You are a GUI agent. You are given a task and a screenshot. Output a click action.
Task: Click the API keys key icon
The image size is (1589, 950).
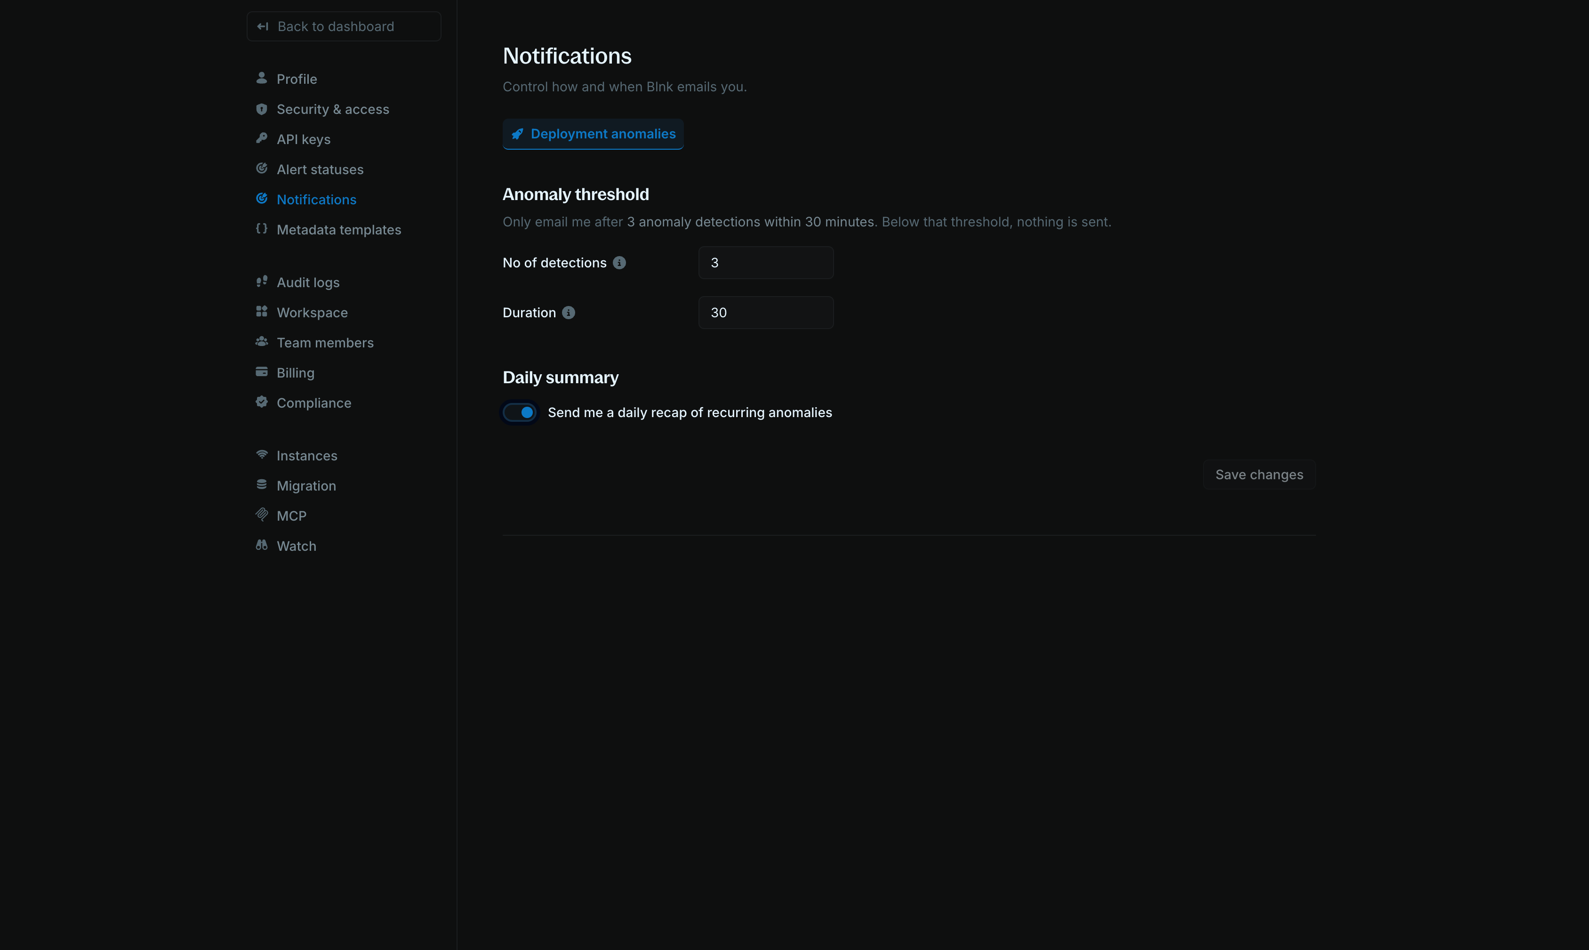tap(261, 138)
